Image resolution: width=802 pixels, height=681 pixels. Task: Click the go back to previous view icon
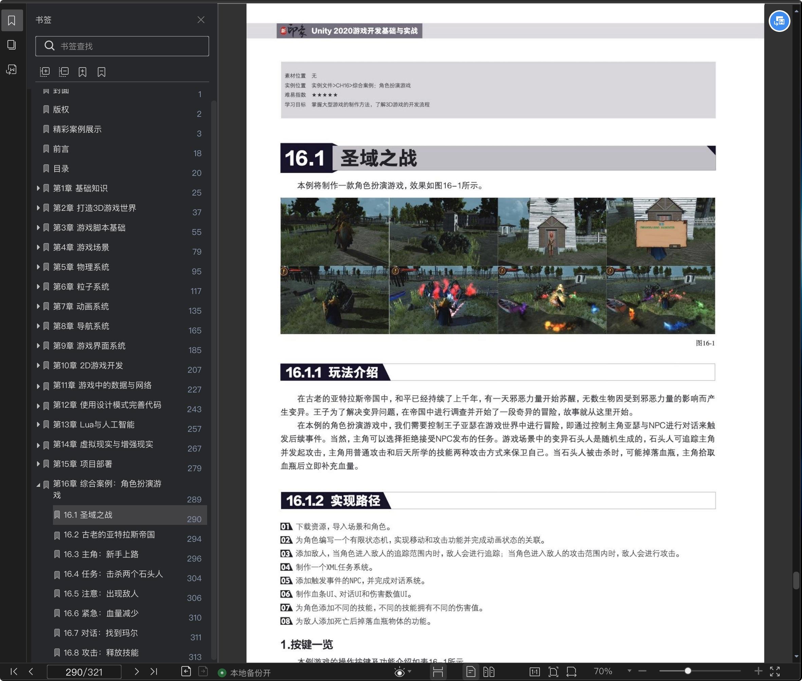186,671
